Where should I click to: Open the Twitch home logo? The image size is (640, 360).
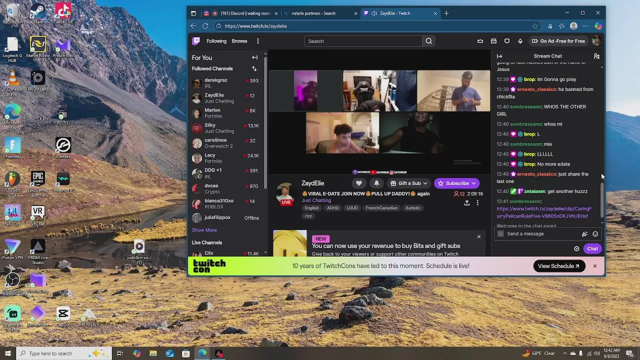pos(196,41)
